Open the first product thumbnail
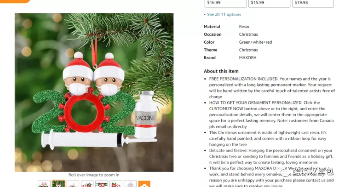This screenshot has width=345, height=187. tap(44, 184)
